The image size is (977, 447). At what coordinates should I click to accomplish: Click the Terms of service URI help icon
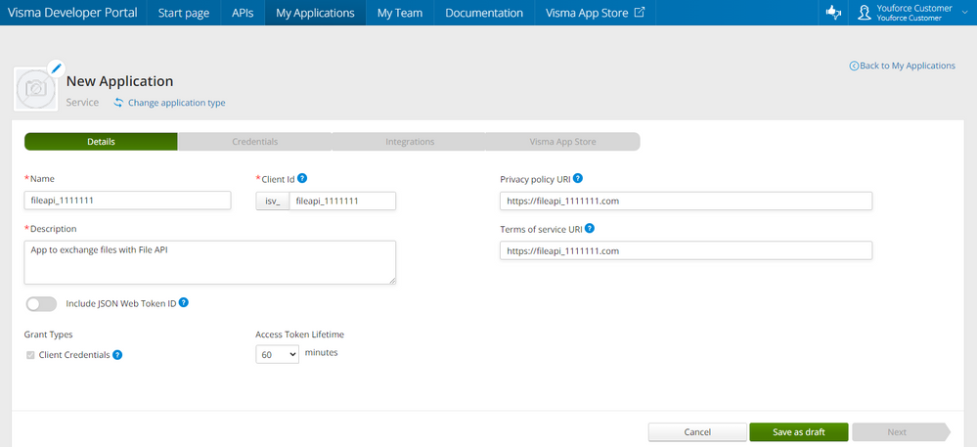pyautogui.click(x=589, y=229)
